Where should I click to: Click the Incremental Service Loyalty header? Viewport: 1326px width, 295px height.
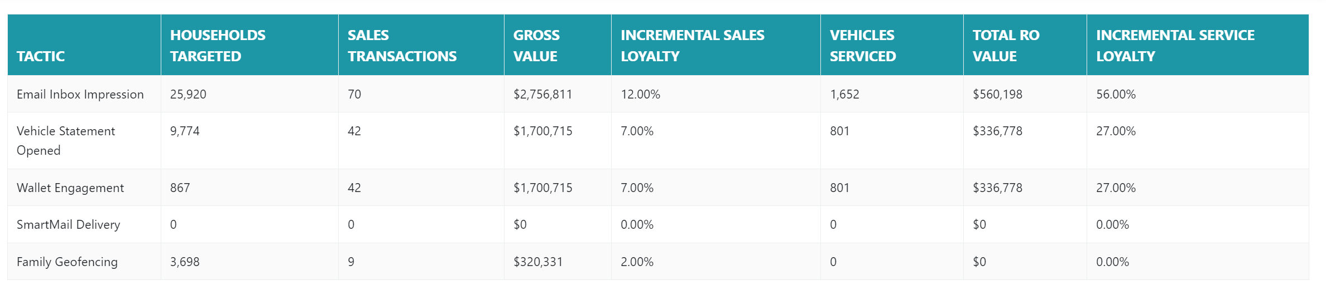click(x=1175, y=46)
